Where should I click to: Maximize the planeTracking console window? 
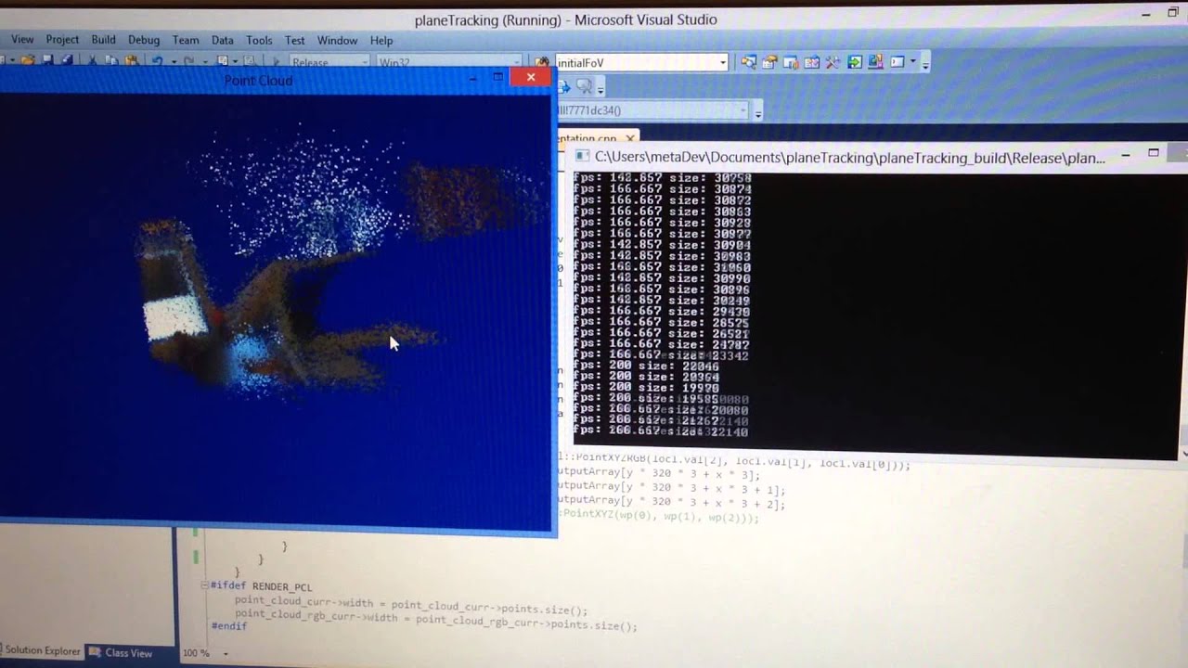pyautogui.click(x=1154, y=152)
